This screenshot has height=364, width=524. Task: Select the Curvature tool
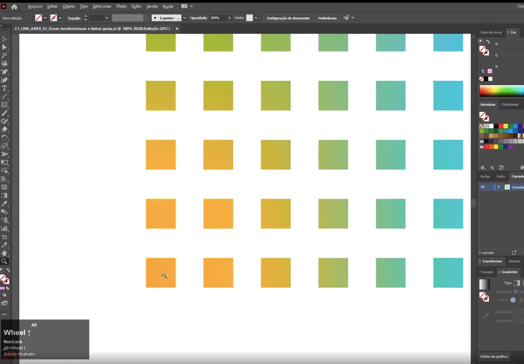5,80
